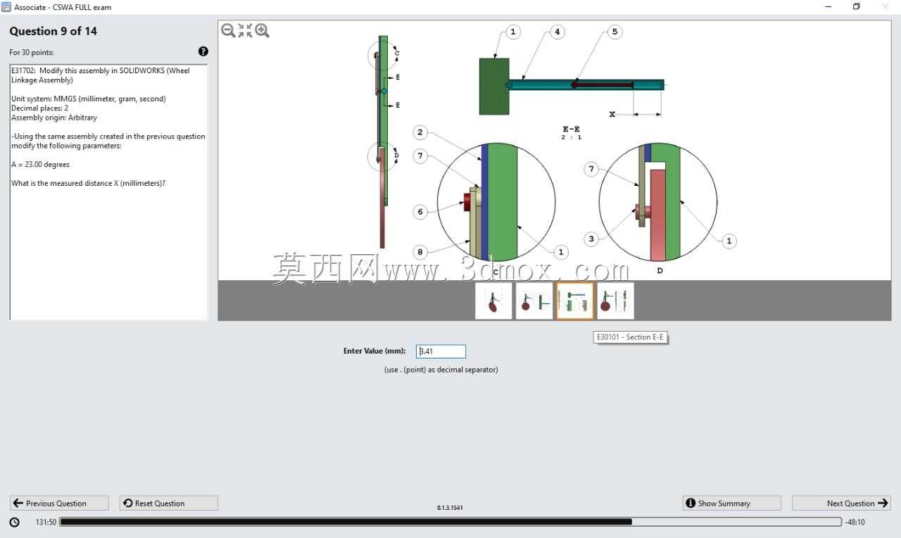The image size is (901, 538).
Task: Click the detail C circle view
Action: (496, 201)
